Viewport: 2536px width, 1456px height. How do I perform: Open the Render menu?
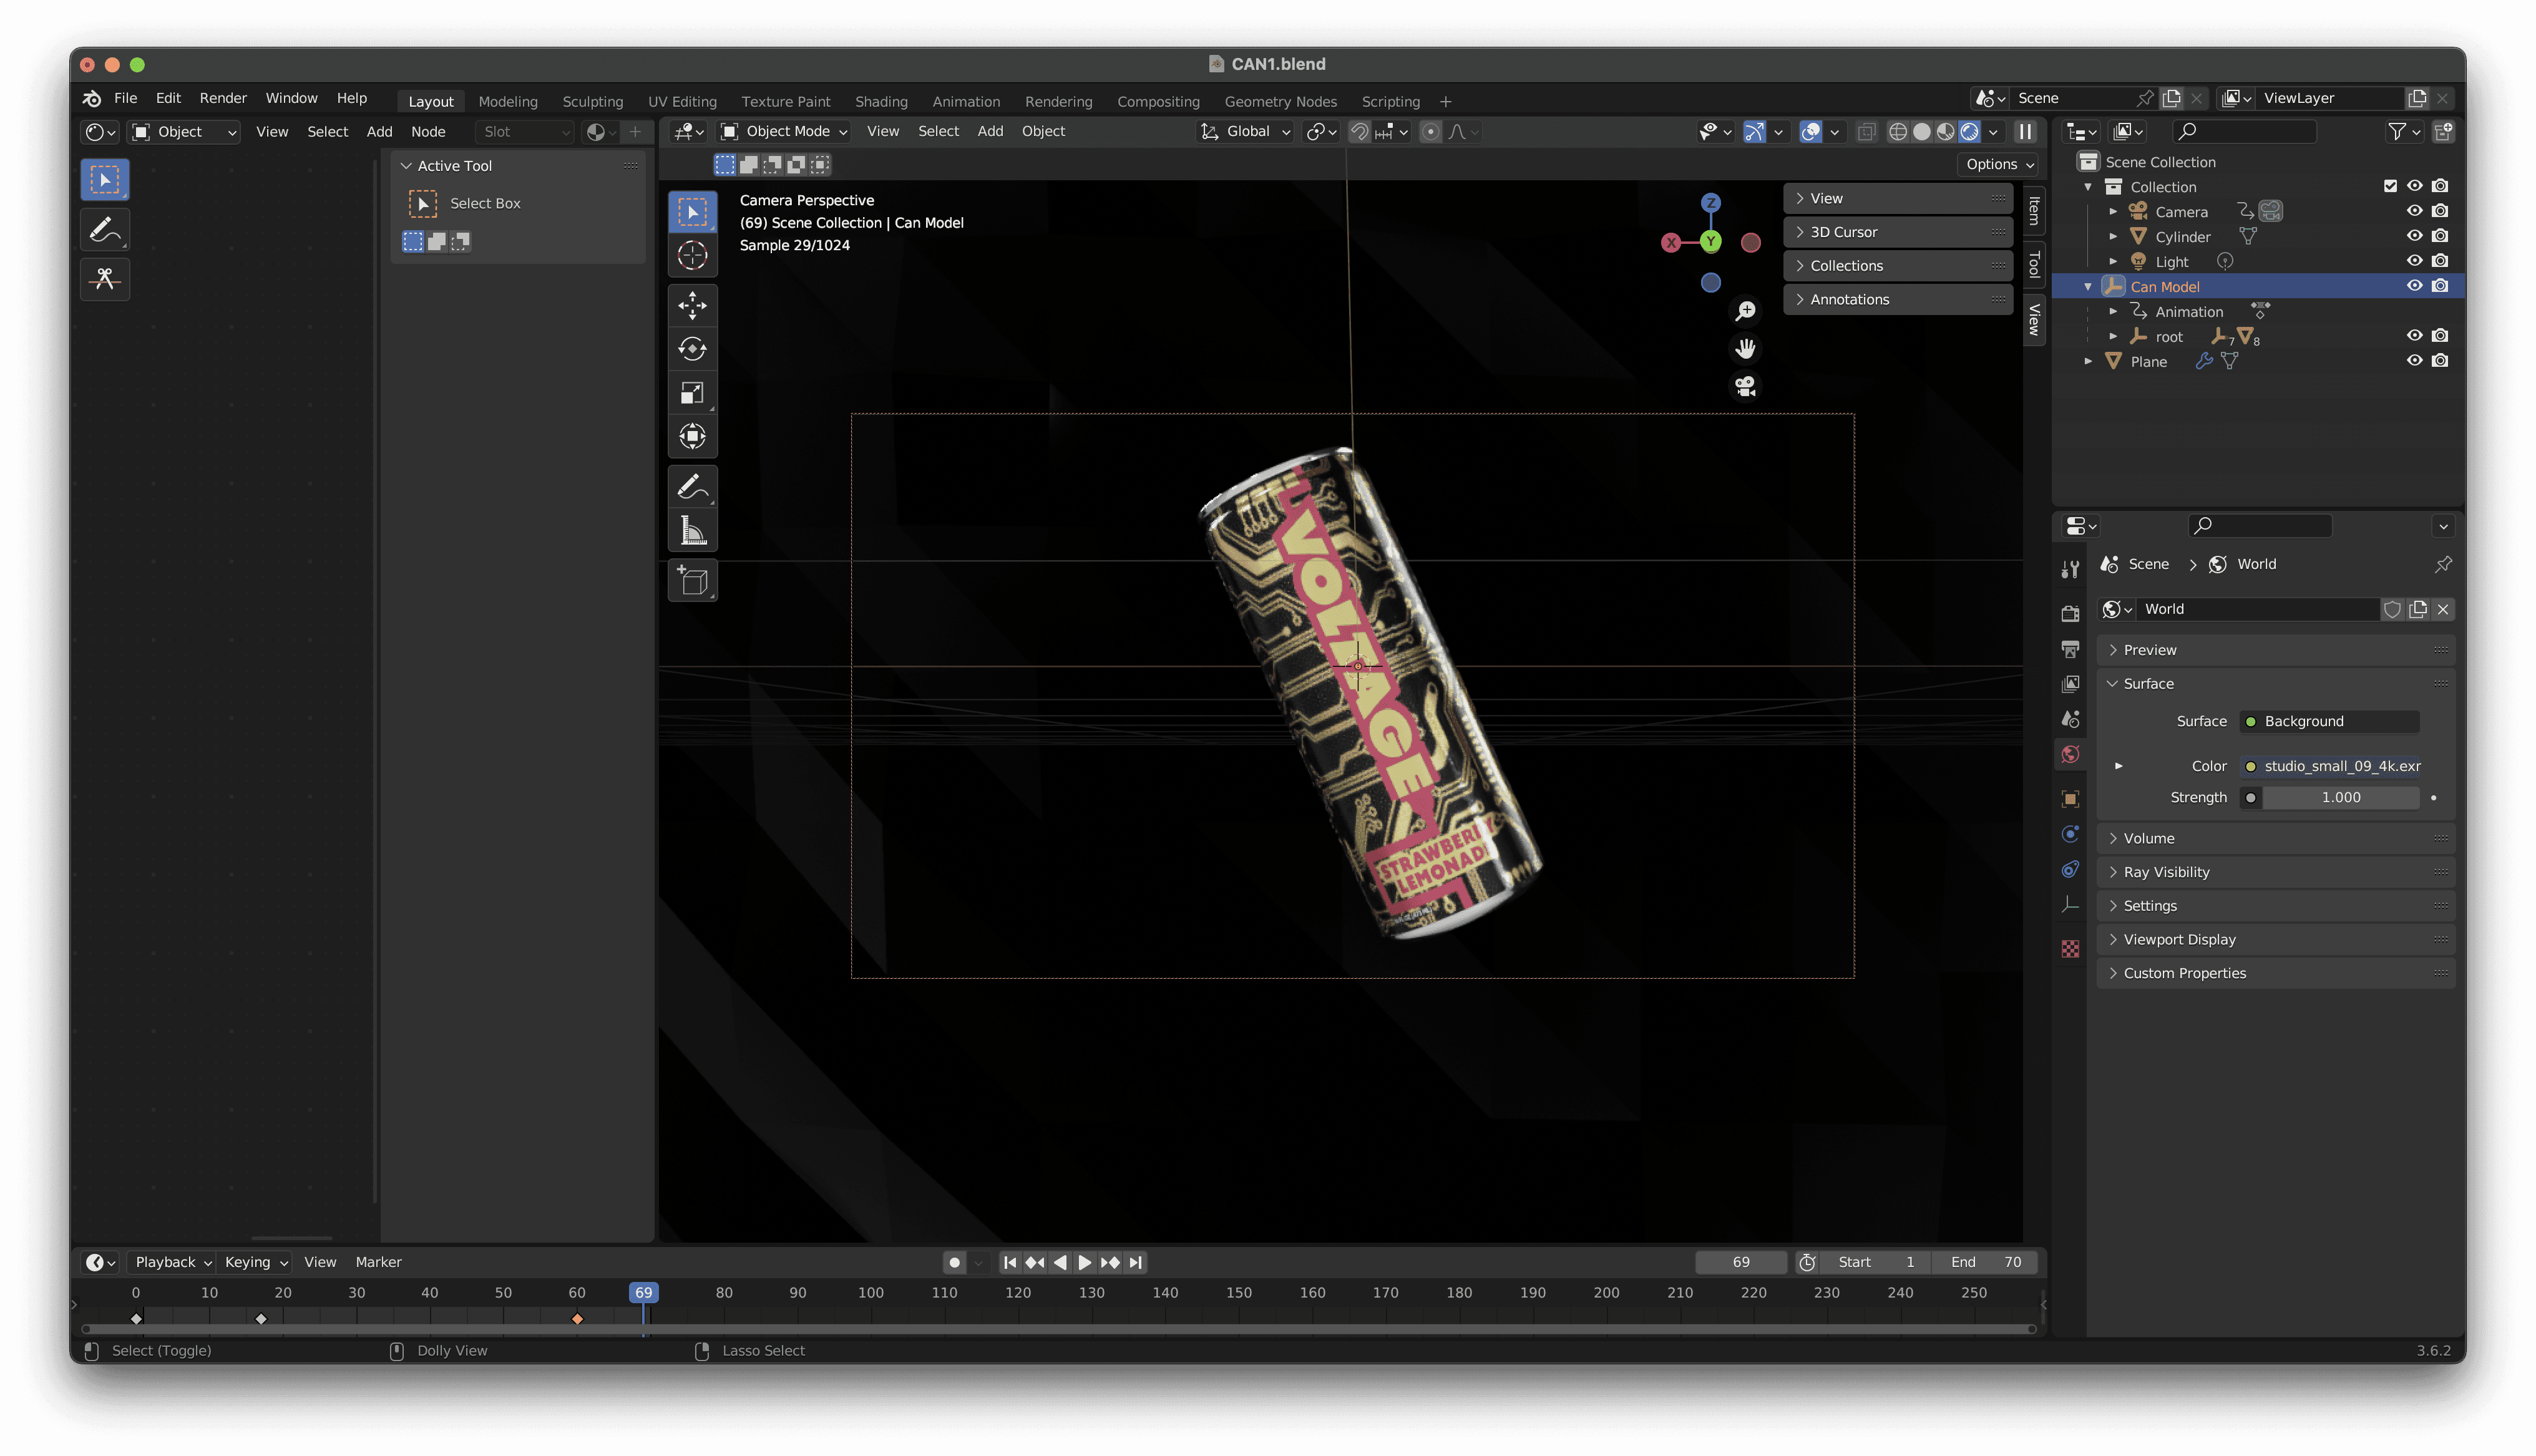[222, 98]
